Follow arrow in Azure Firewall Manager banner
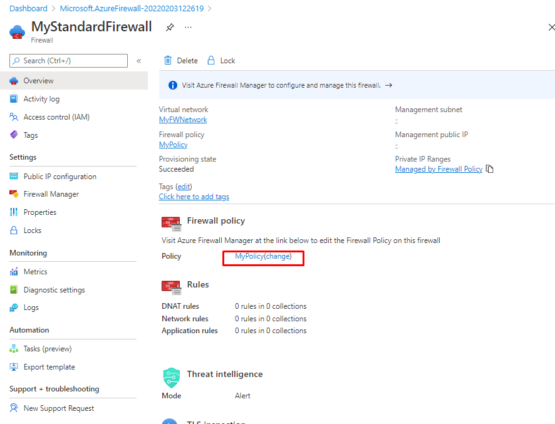Screen dimensions: 555x424 (x=388, y=85)
